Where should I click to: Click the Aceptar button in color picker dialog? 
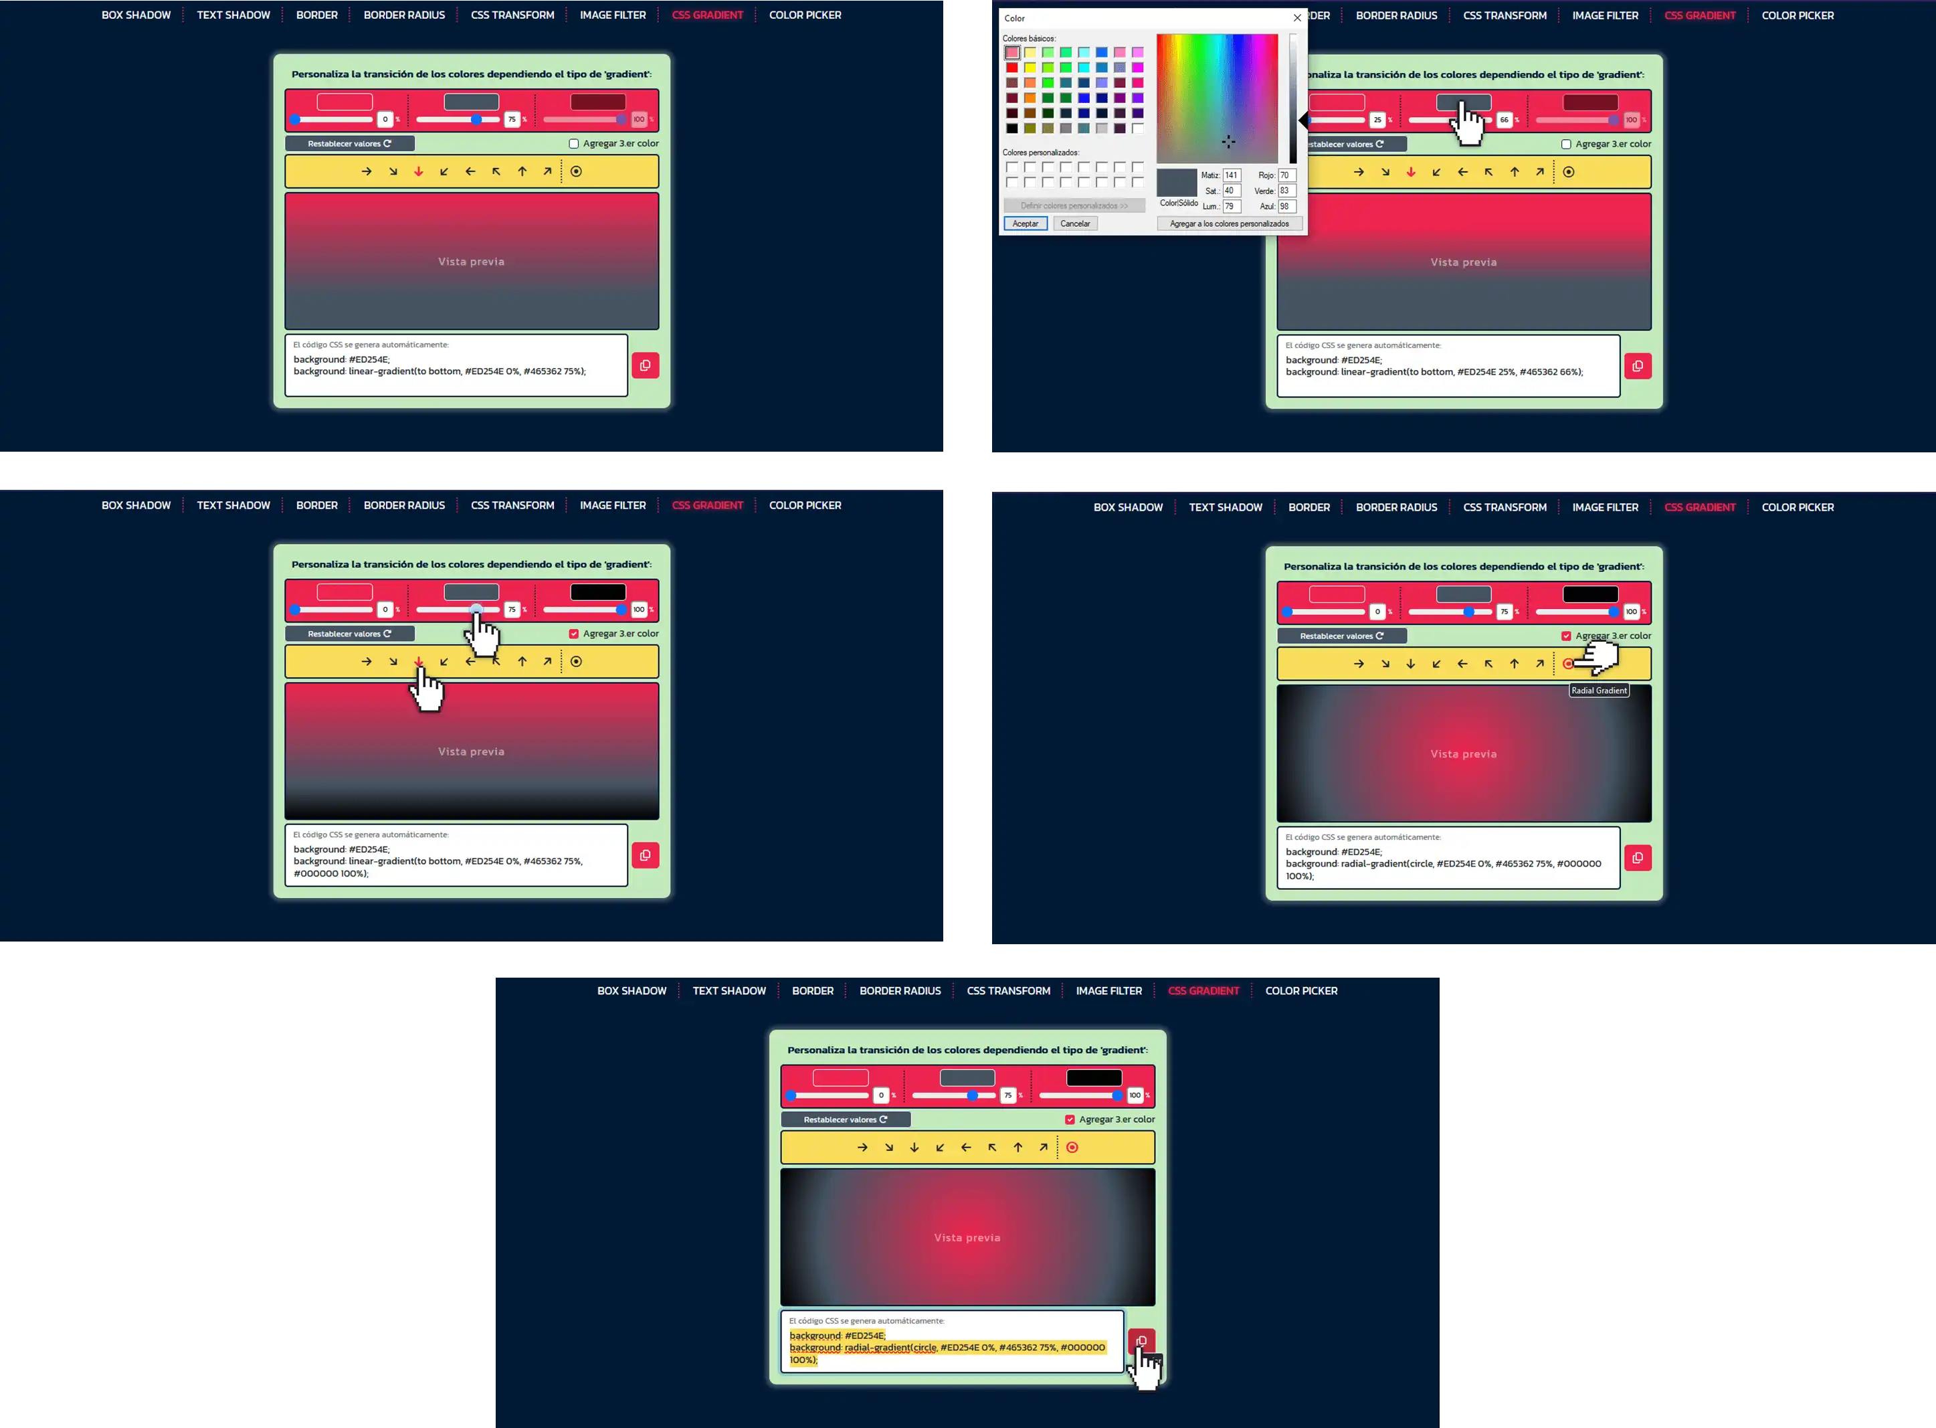click(1025, 222)
